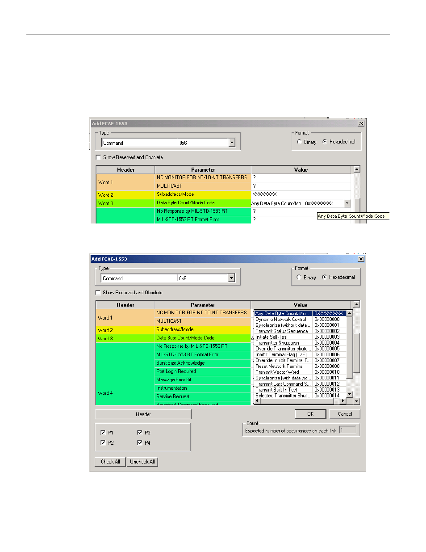Toggle the P4 checkbox
The height and width of the screenshot is (552, 426).
[x=140, y=442]
